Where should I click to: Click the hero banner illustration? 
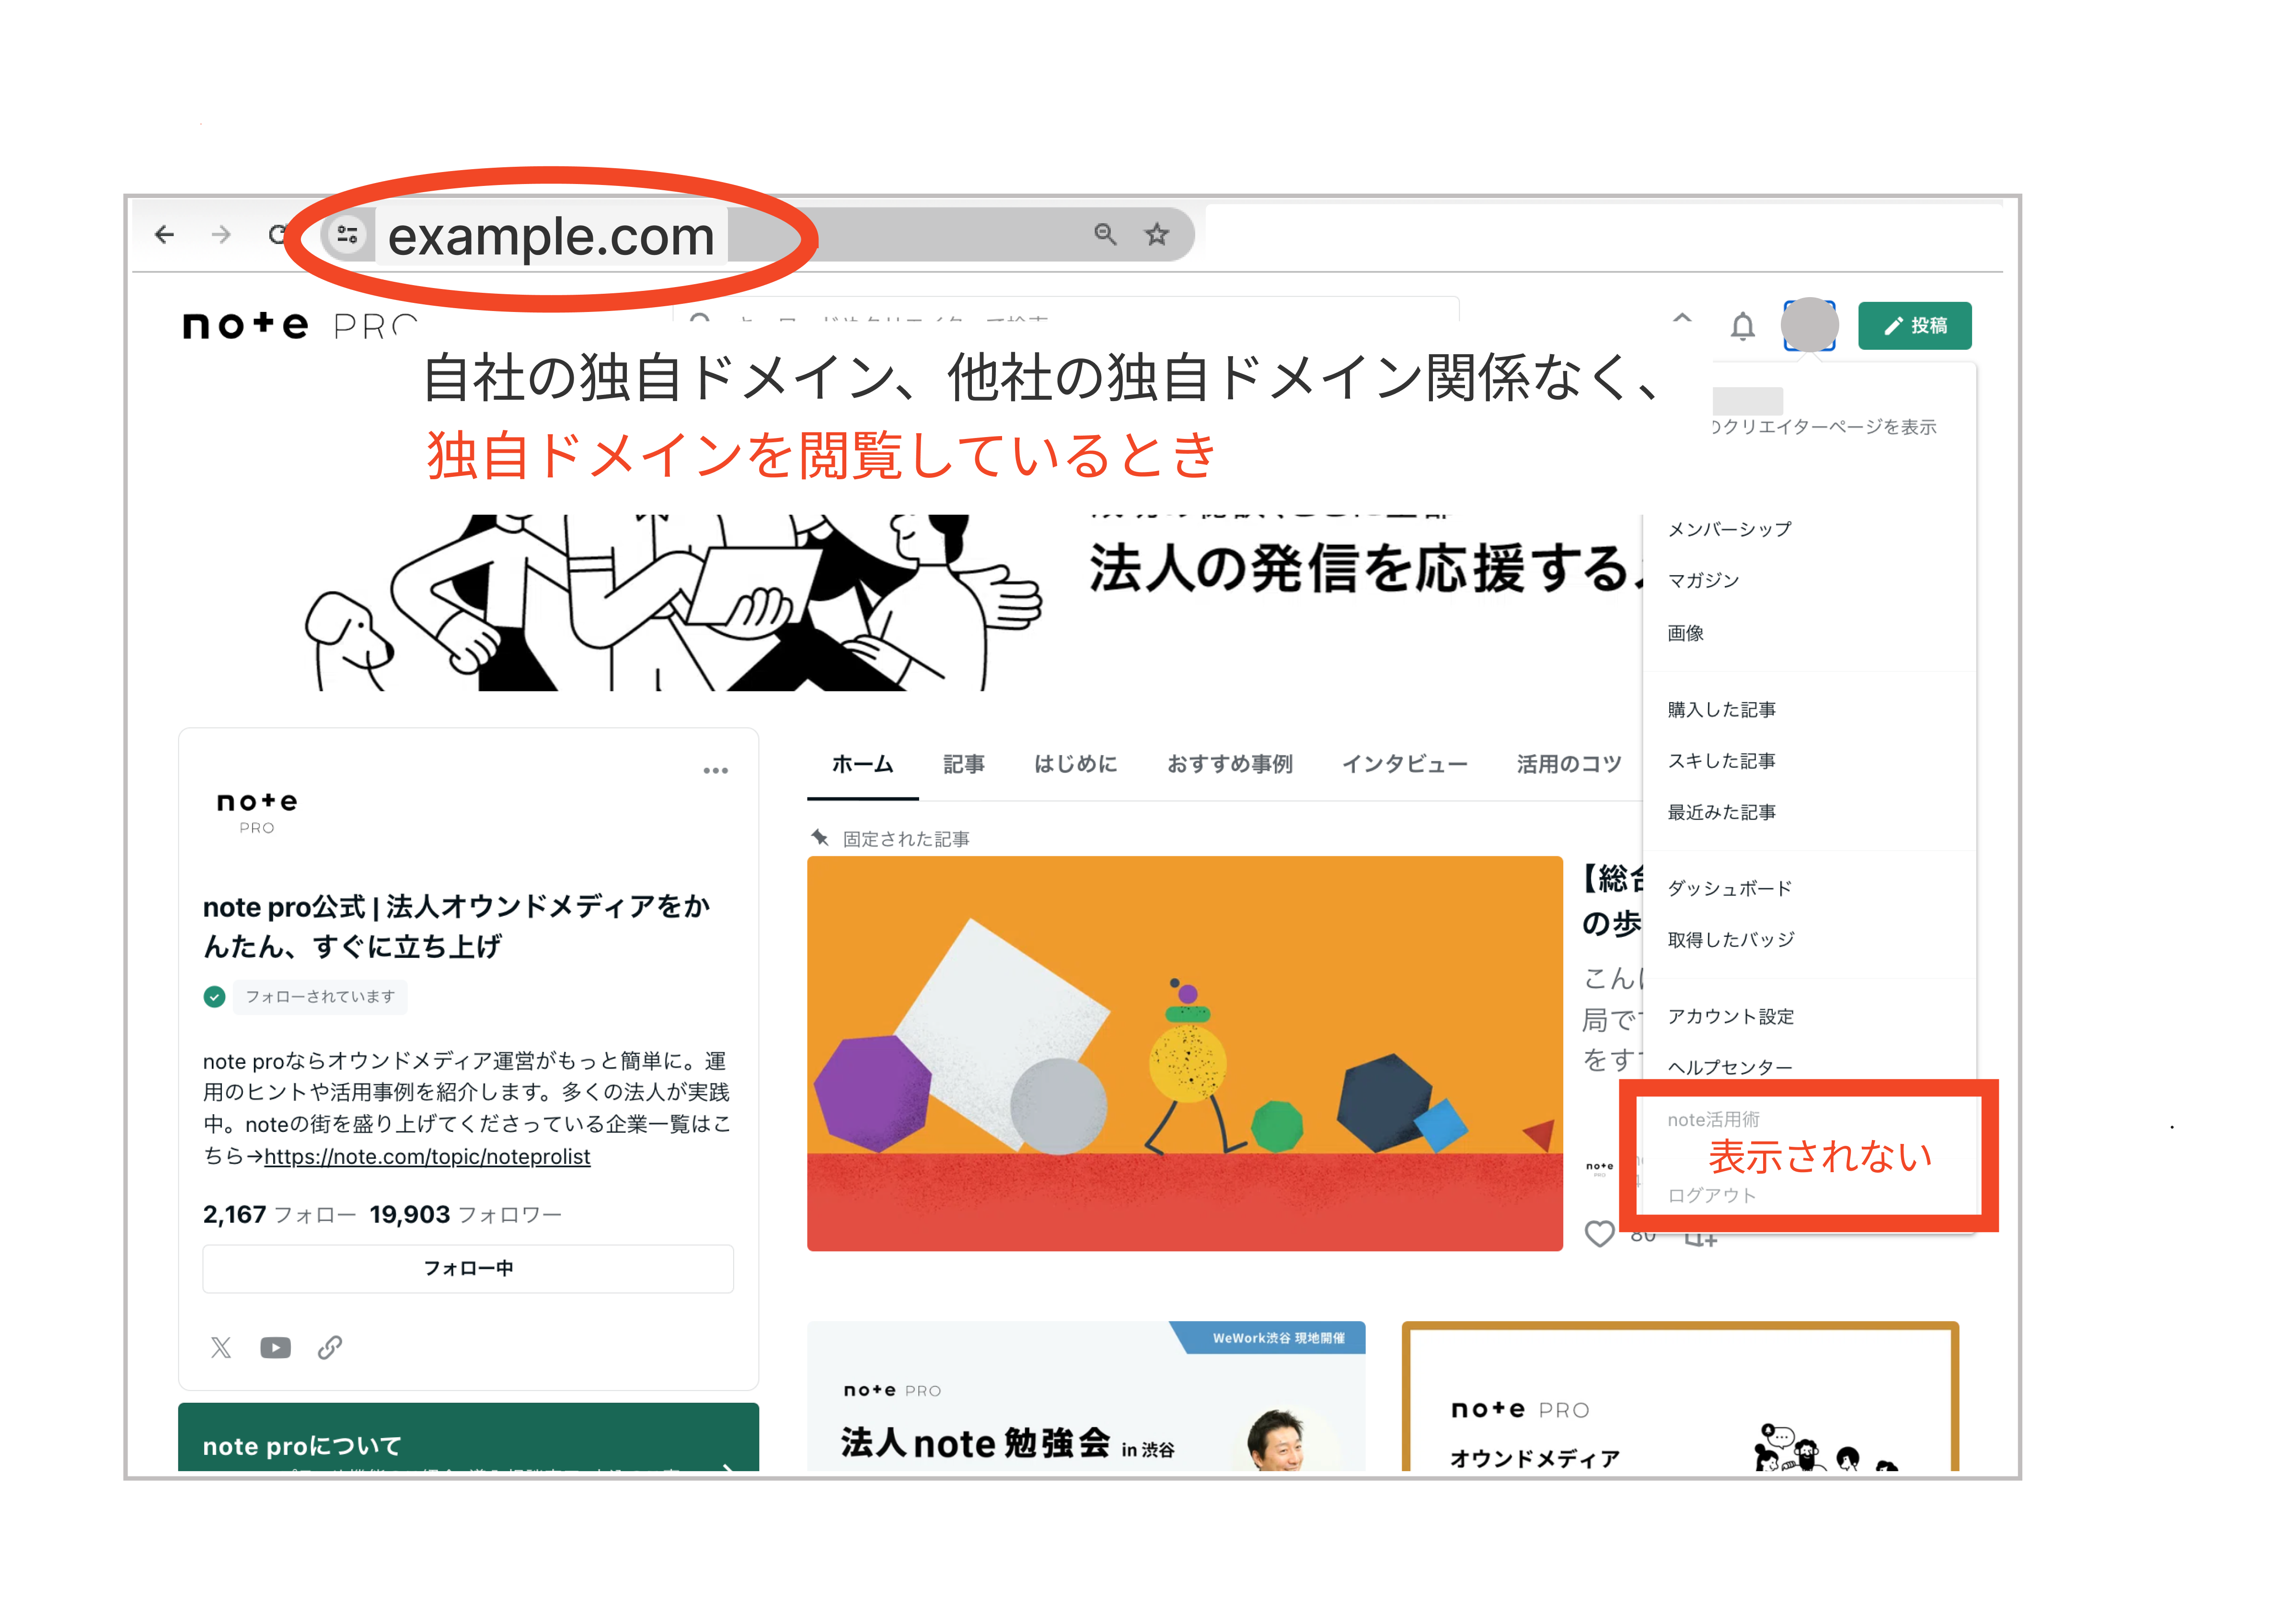[673, 602]
